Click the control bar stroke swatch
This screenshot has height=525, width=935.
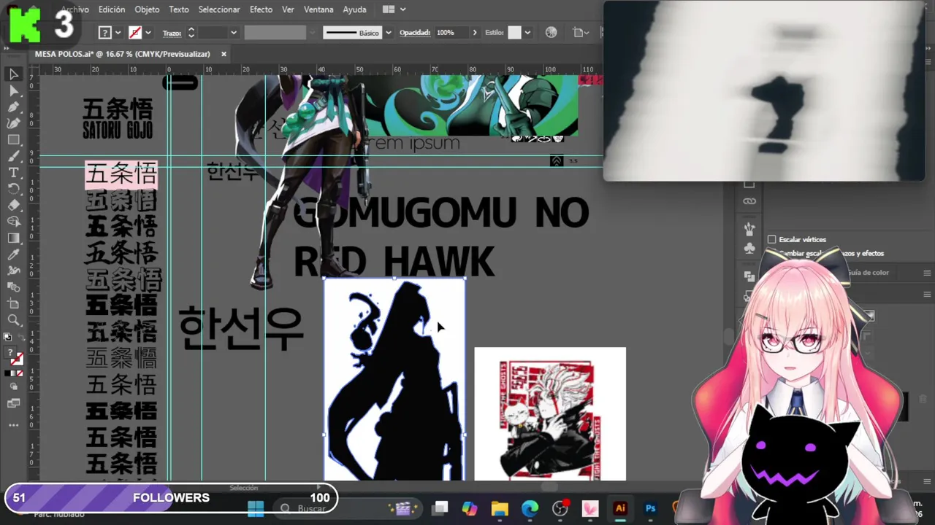(135, 33)
